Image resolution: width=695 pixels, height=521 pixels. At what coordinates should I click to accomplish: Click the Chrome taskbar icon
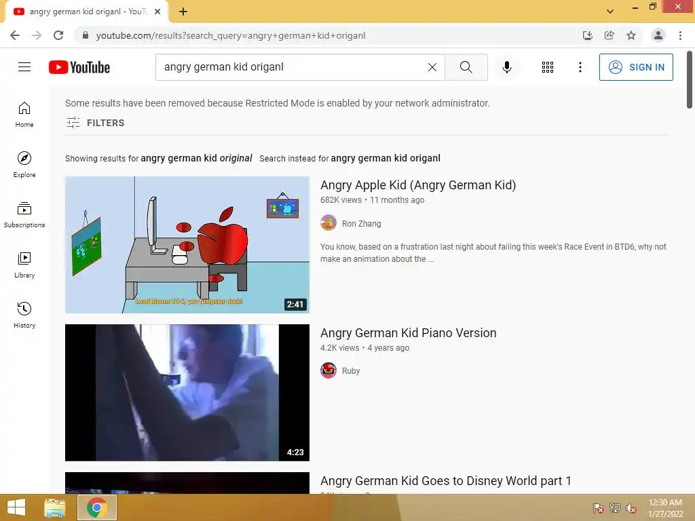(97, 507)
